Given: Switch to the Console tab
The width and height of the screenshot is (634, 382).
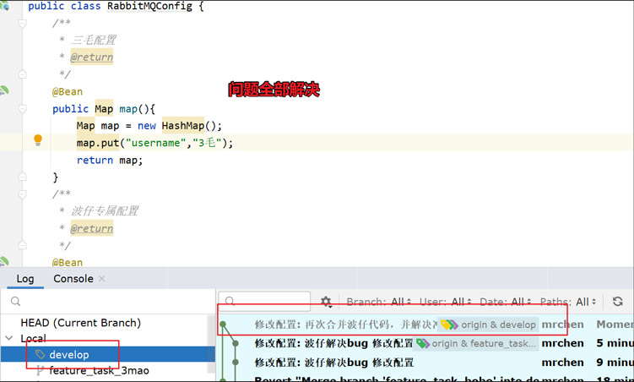Looking at the screenshot, I should pos(73,278).
